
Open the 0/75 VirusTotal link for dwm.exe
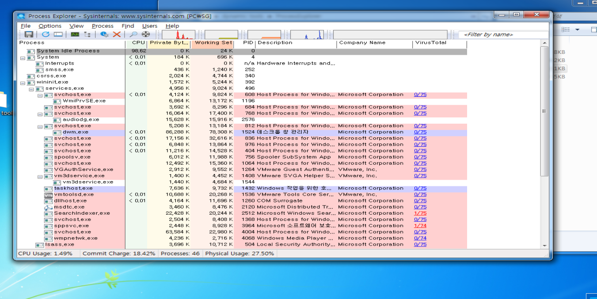[x=420, y=132]
